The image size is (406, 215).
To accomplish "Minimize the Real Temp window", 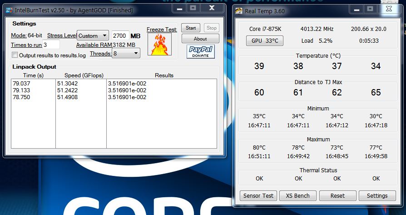I will pyautogui.click(x=356, y=10).
